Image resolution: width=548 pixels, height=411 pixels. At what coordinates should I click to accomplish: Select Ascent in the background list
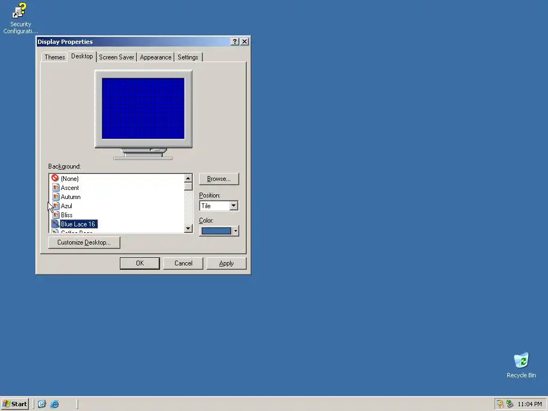tap(70, 188)
